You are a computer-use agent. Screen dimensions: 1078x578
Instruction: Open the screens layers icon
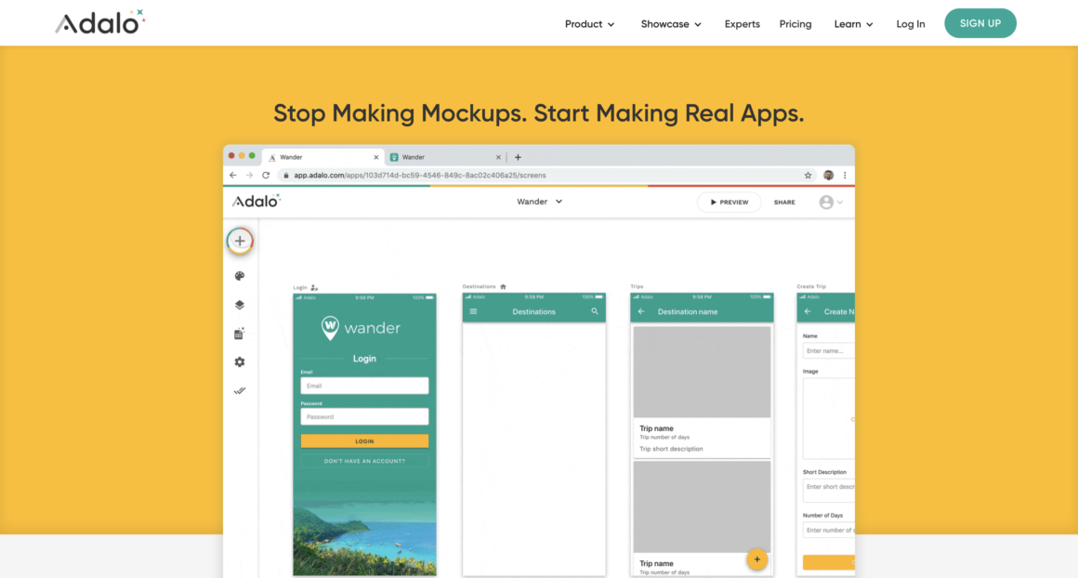click(239, 305)
